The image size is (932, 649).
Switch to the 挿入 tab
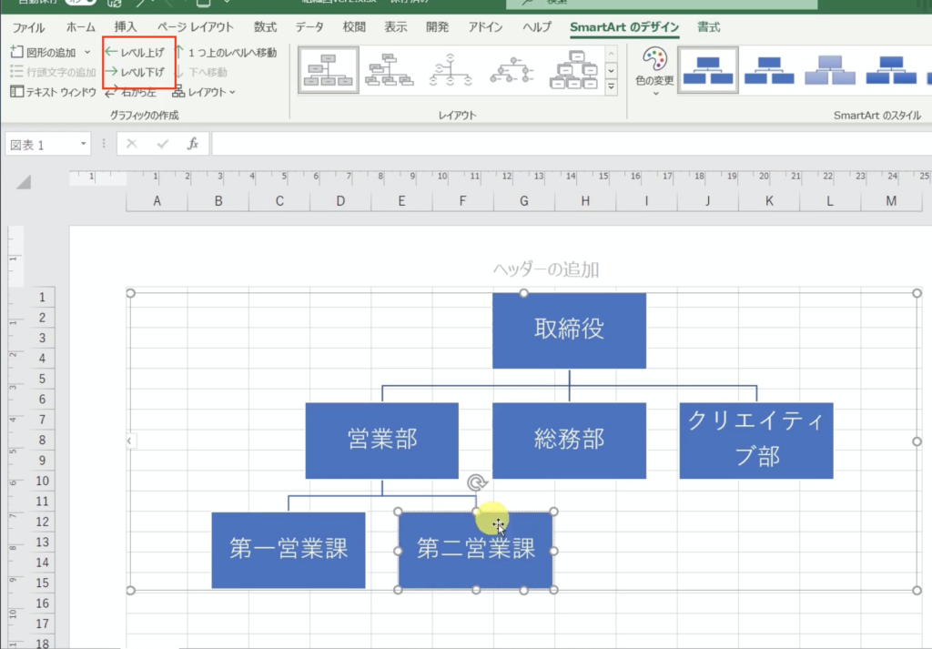tap(126, 27)
